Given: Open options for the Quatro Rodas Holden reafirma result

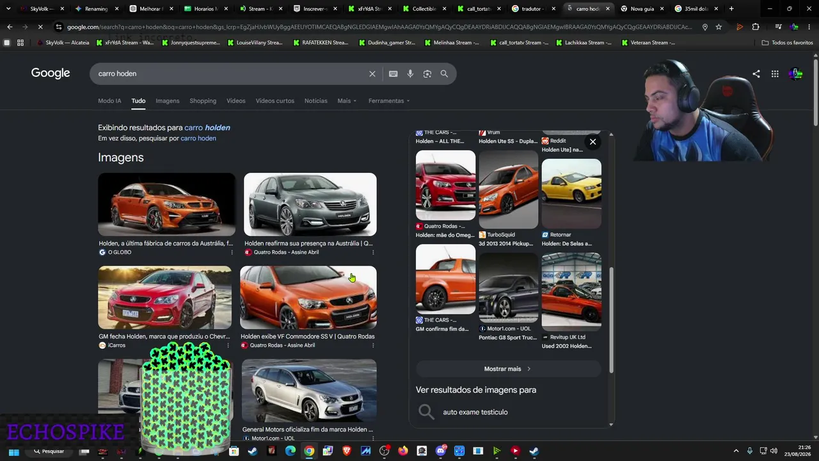Looking at the screenshot, I should pos(373,252).
